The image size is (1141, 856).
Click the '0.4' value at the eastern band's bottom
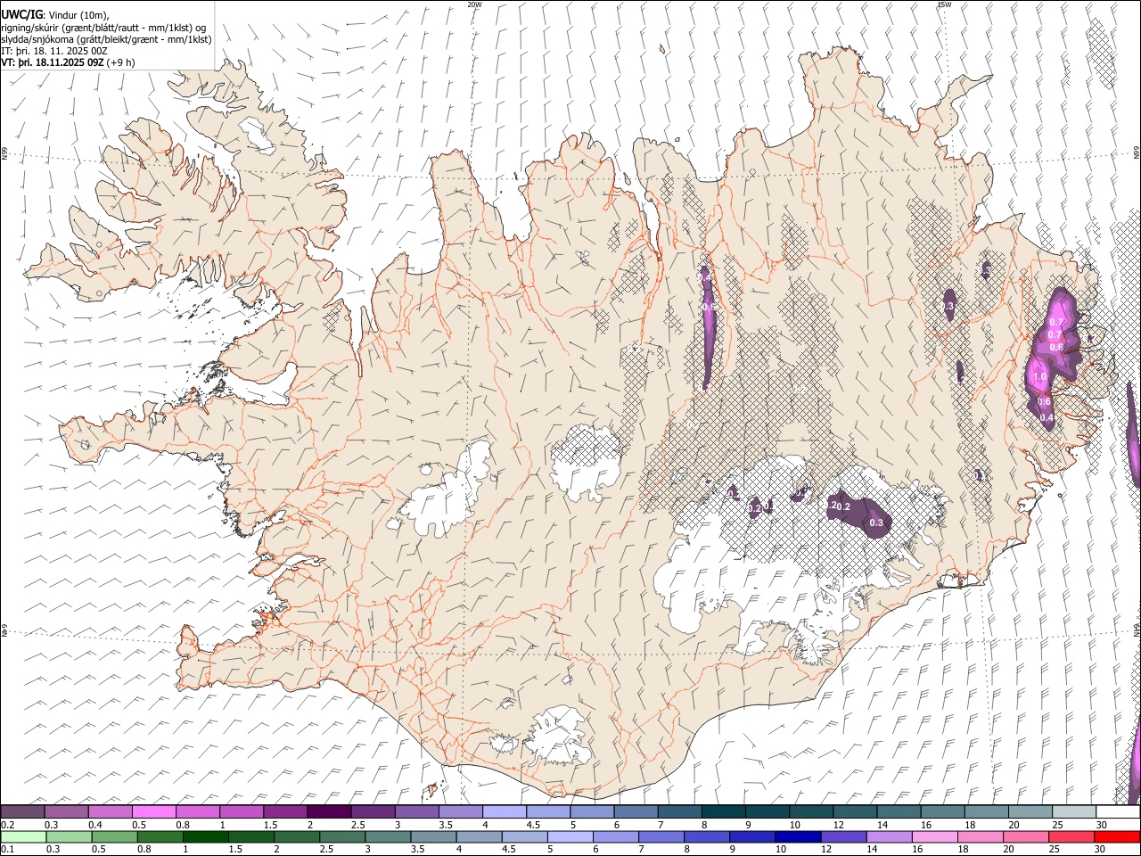1047,418
